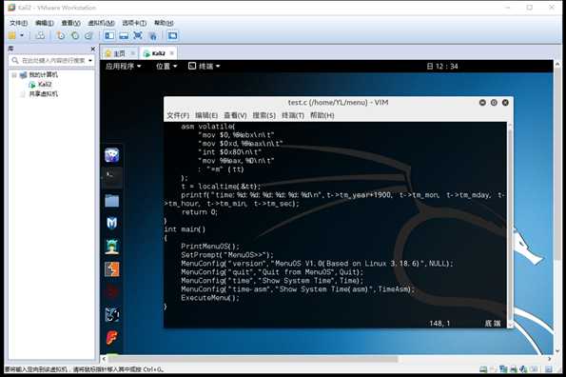The image size is (566, 377).
Task: Click the Kali top bar clock
Action: (442, 66)
